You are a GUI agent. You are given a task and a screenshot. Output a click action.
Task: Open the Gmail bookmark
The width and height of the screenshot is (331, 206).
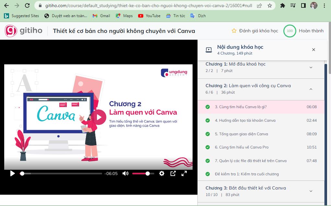101,16
